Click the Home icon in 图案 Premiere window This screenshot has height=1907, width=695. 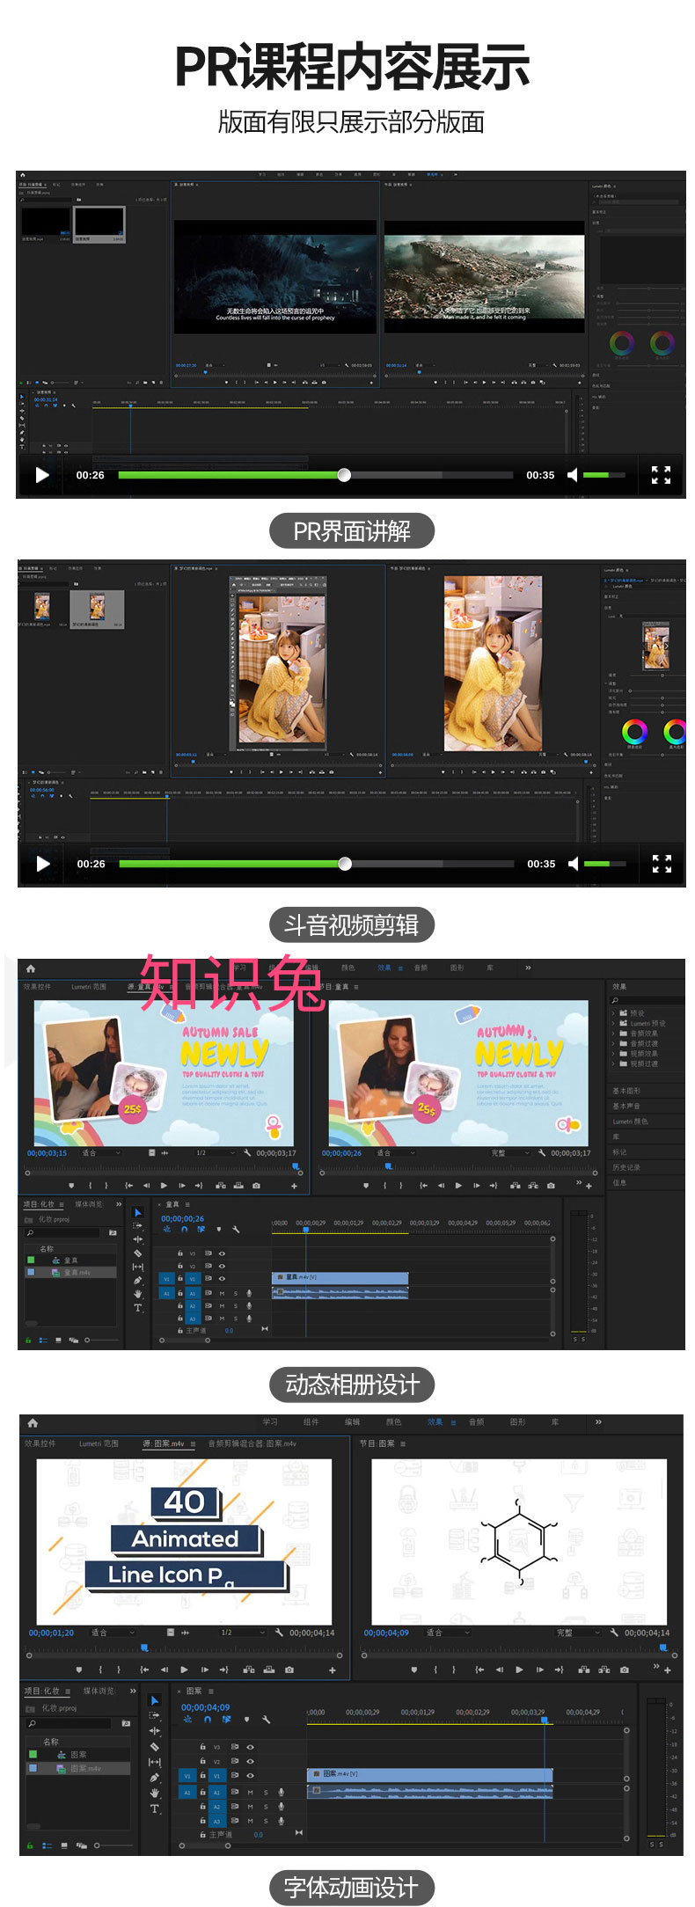point(33,1422)
